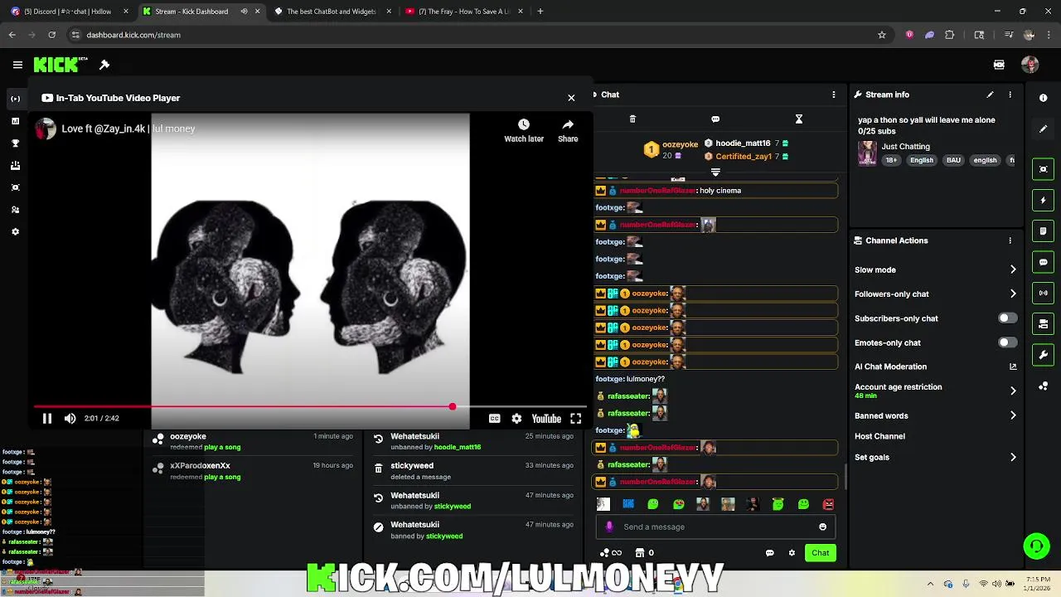
Task: Toggle Subscribers-only chat
Action: (x=1007, y=318)
